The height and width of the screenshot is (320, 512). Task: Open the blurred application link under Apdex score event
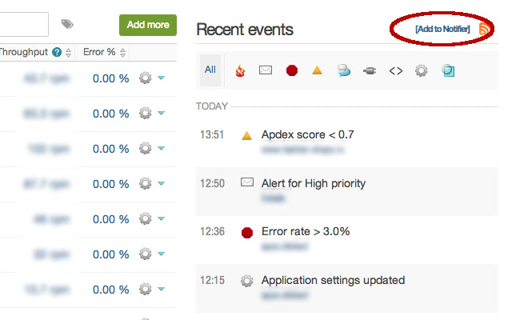303,150
